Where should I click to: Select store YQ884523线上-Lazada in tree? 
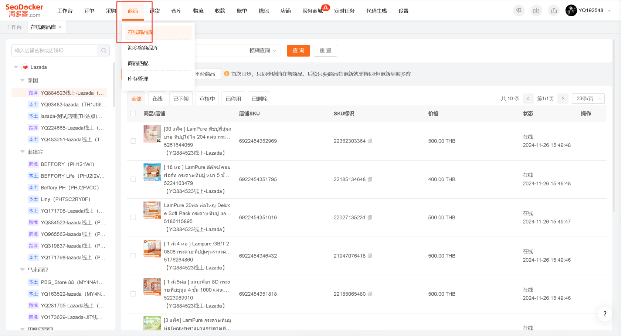(x=60, y=93)
